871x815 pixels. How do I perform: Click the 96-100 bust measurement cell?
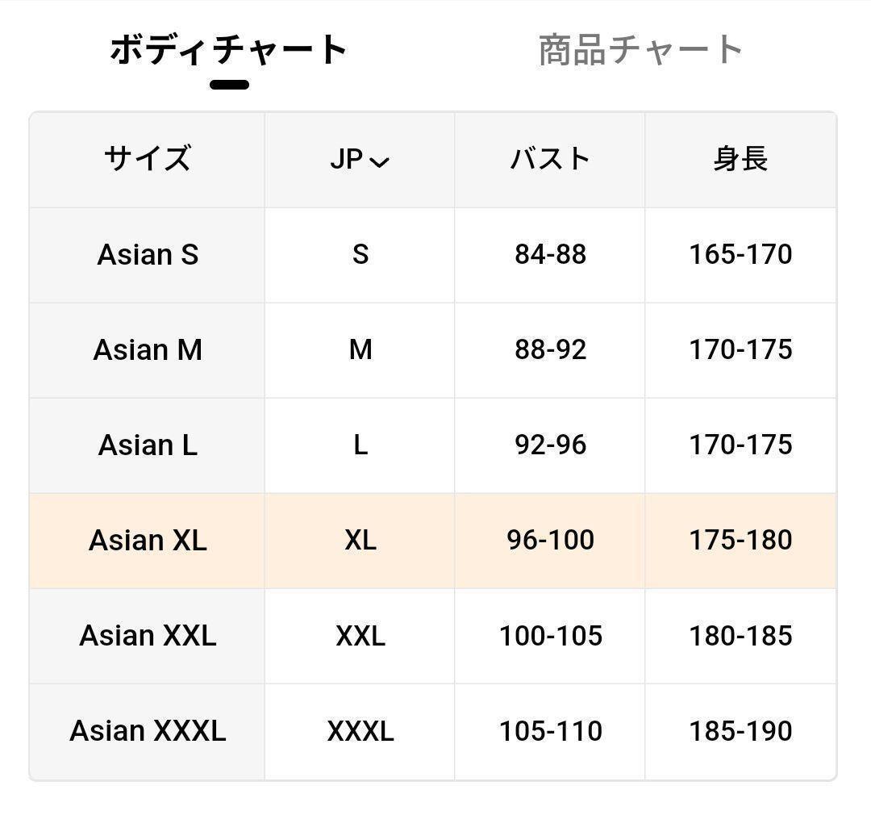[x=549, y=540]
